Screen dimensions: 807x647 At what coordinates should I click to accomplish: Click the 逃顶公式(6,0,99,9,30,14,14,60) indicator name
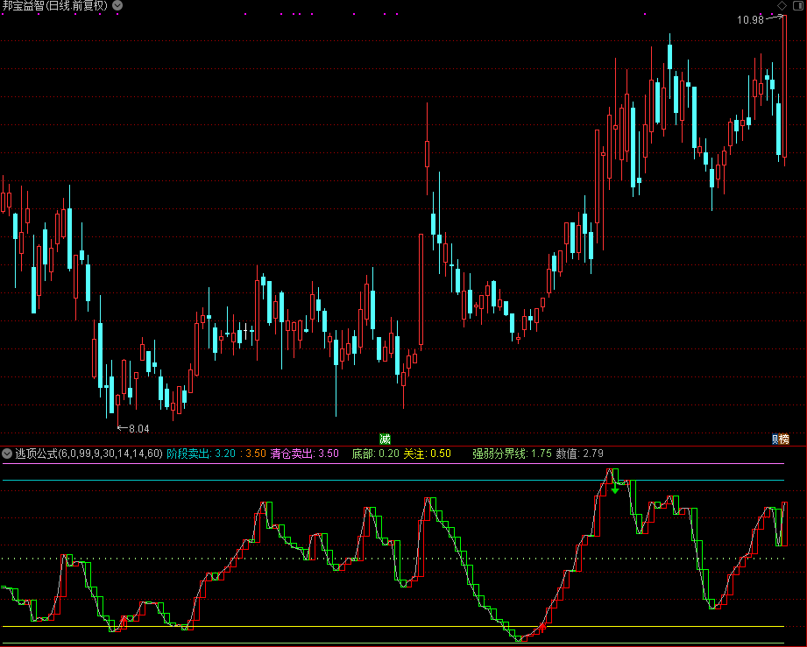click(89, 454)
